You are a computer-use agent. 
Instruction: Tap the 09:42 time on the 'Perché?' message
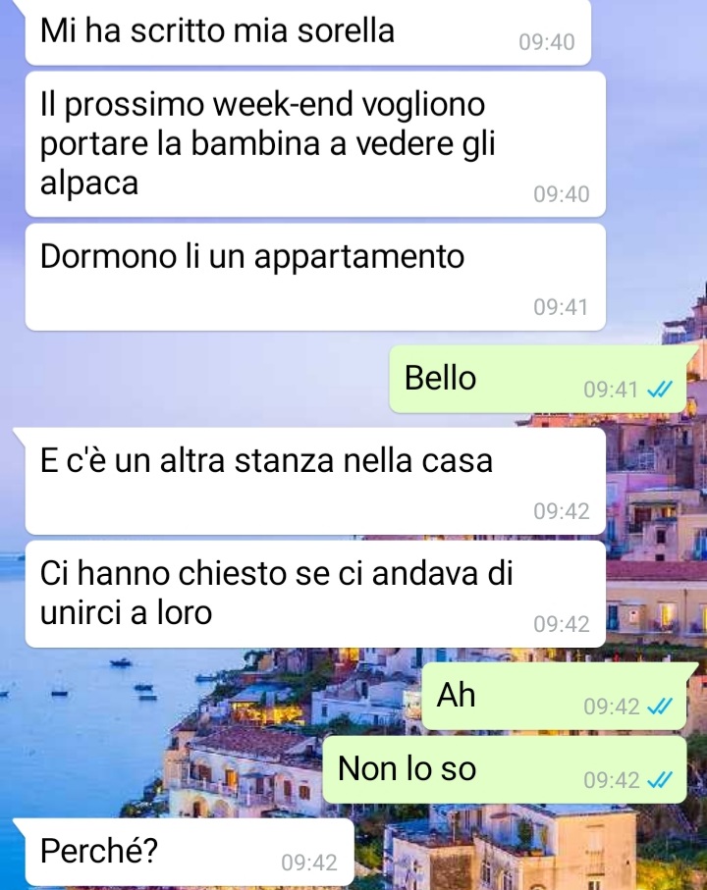(x=309, y=863)
